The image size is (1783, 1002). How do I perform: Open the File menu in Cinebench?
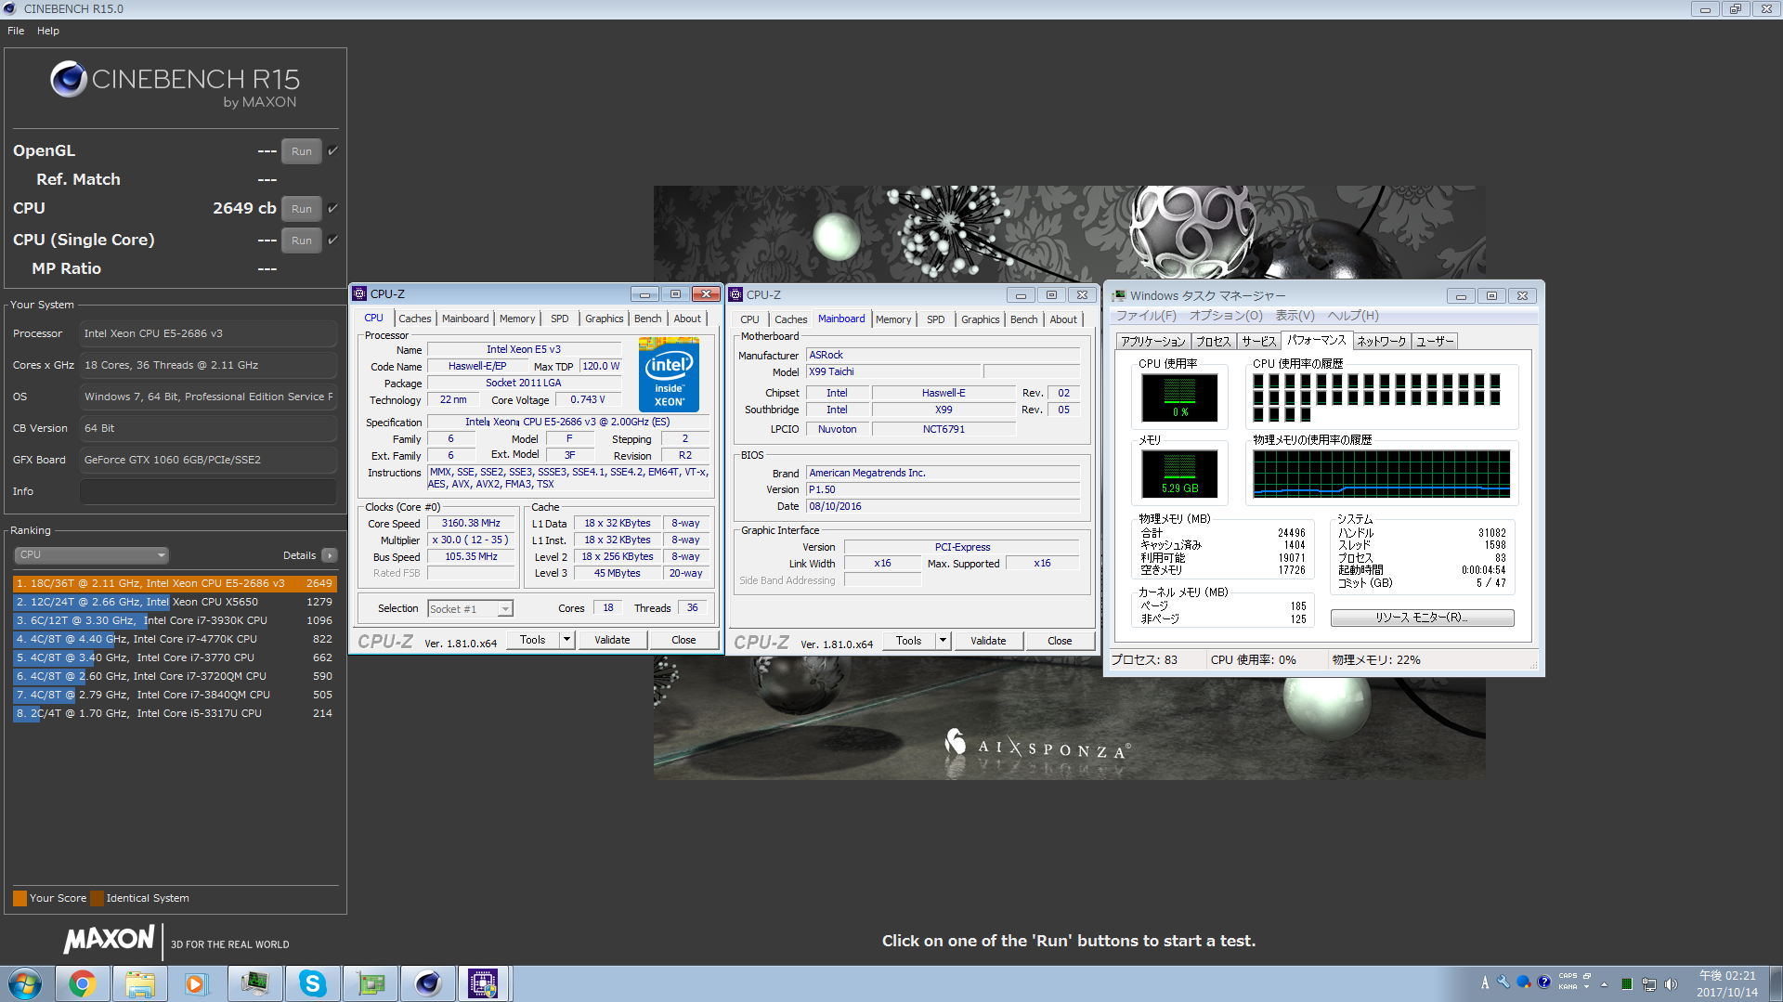click(x=16, y=31)
